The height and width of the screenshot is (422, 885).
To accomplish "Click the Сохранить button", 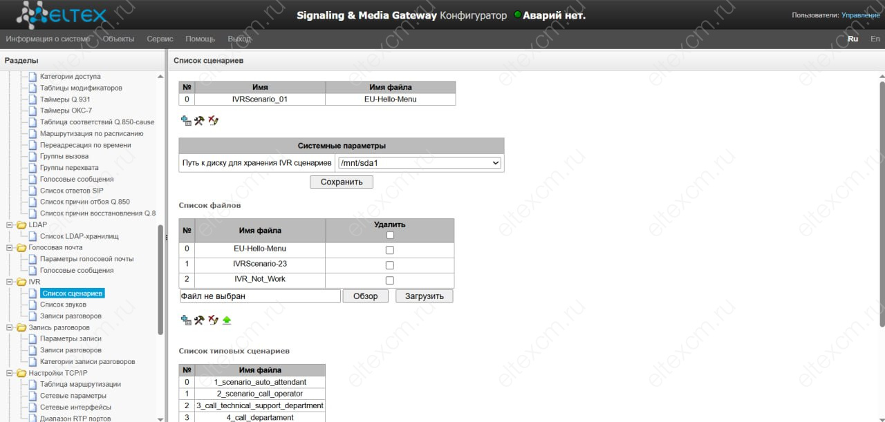I will point(342,182).
